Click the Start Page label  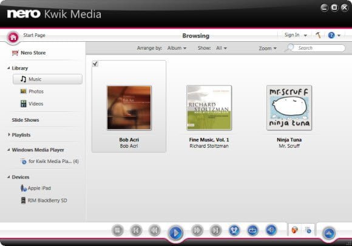coord(35,35)
